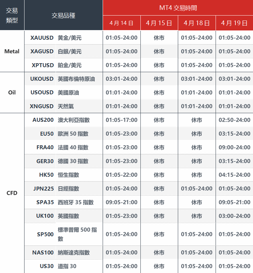Click the XAUUSD symbol
This screenshot has height=273, width=253.
42,38
